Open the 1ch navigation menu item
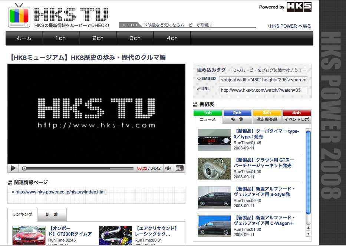This screenshot has height=246, width=346. [x=61, y=38]
